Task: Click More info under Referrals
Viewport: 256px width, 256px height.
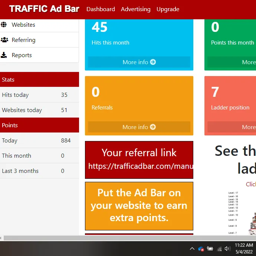Action: [x=139, y=127]
